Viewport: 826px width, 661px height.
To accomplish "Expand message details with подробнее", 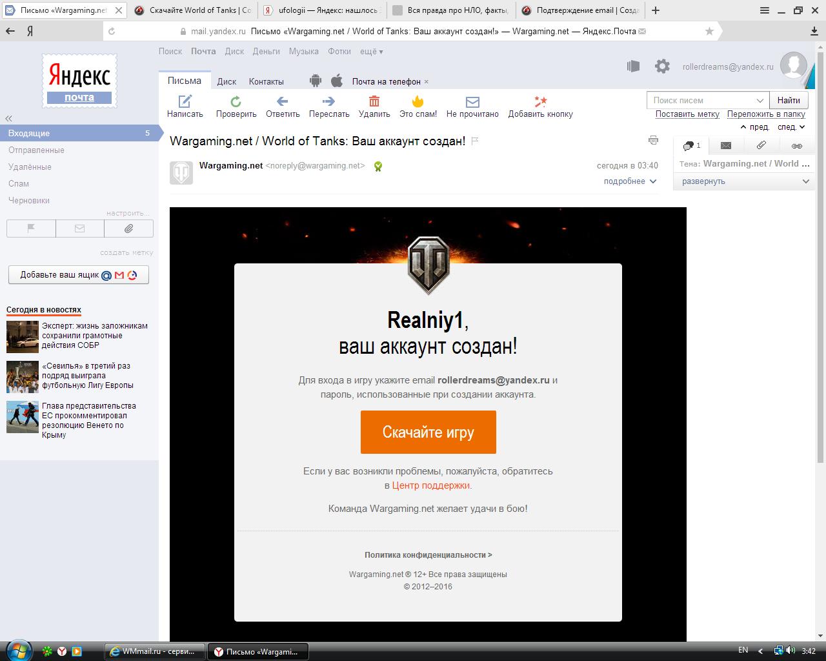I will pos(630,181).
